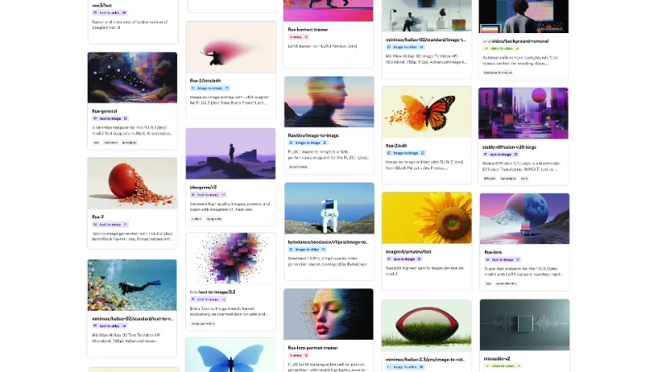
Task: Click text-to-image badge under stable-diffusion-v35-large
Action: click(501, 155)
